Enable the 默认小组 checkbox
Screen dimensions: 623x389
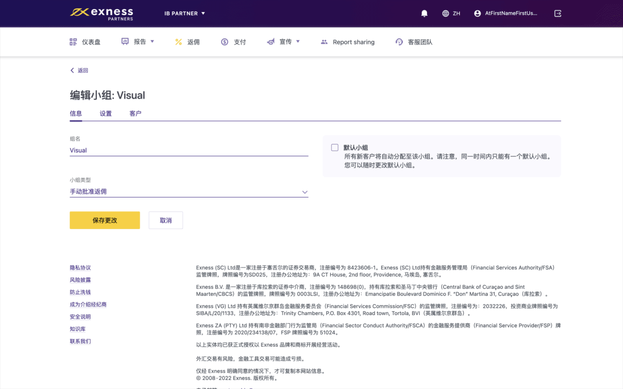pos(334,147)
